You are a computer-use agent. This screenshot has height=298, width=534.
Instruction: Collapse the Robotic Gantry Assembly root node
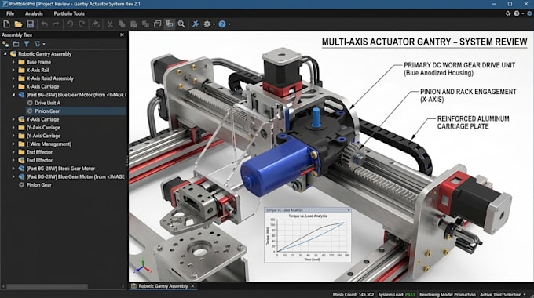[x=5, y=54]
